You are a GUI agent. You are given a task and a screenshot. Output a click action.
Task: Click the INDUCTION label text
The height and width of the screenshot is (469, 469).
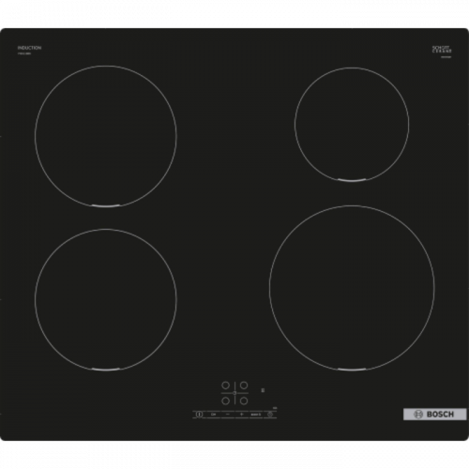[x=29, y=48]
